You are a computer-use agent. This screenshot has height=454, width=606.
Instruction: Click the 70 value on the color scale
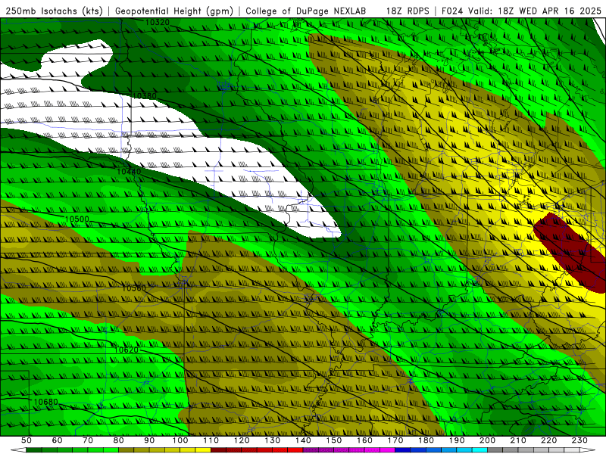pyautogui.click(x=88, y=440)
